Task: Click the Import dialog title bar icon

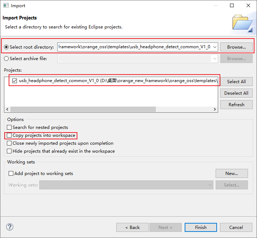Action: (6, 6)
